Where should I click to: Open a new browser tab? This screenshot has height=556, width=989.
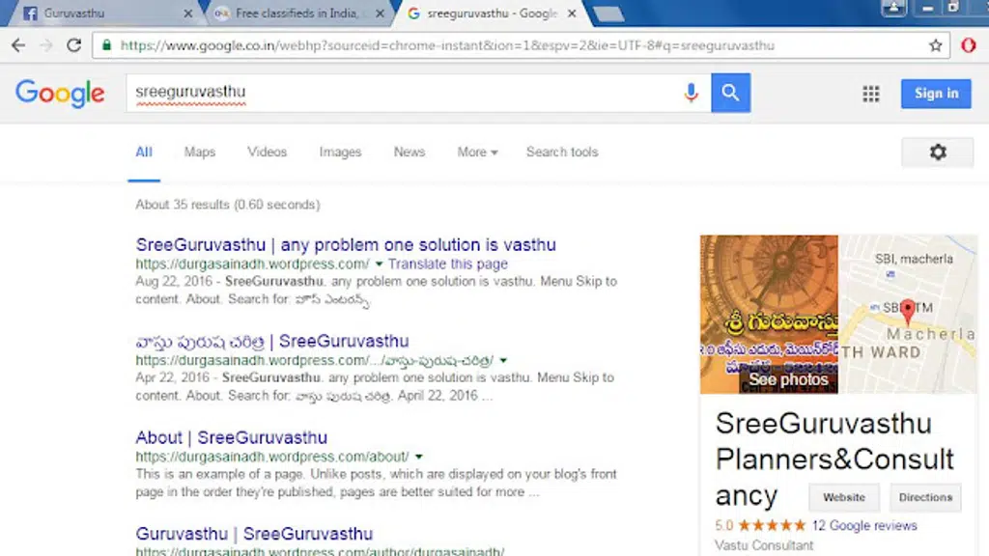[x=608, y=14]
